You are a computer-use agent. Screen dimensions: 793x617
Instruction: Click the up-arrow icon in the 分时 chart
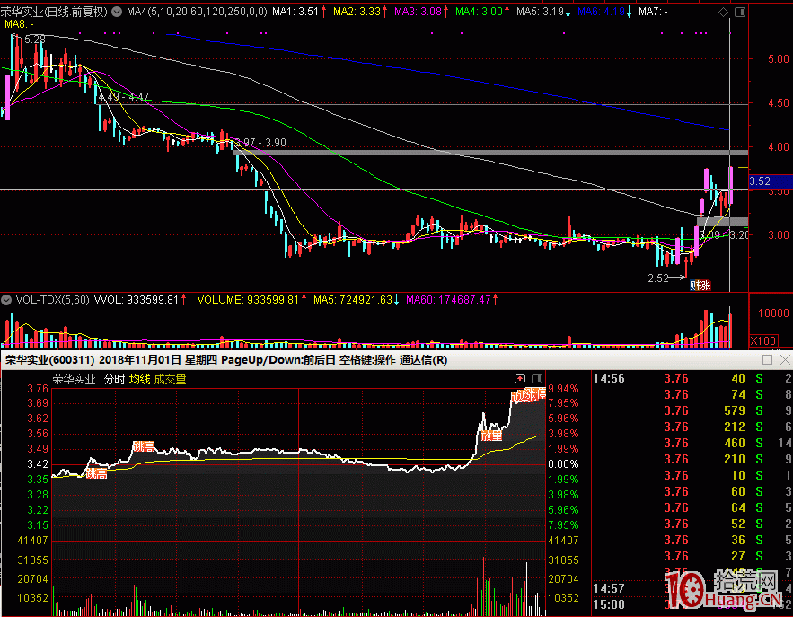(520, 378)
